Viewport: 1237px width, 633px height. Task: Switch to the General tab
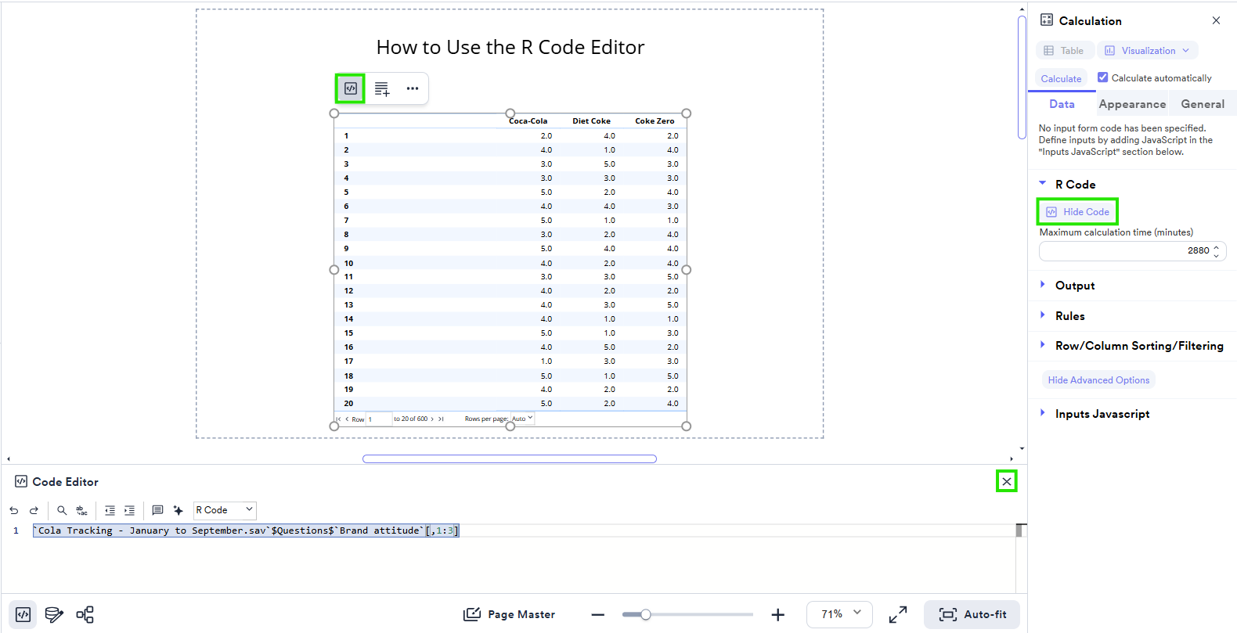coord(1202,104)
